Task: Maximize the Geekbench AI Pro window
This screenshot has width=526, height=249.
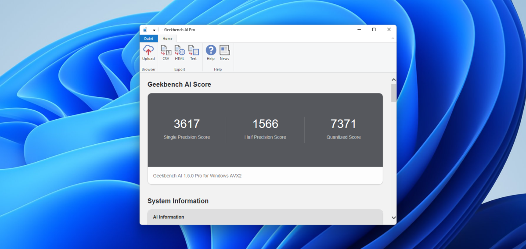Action: pos(374,30)
